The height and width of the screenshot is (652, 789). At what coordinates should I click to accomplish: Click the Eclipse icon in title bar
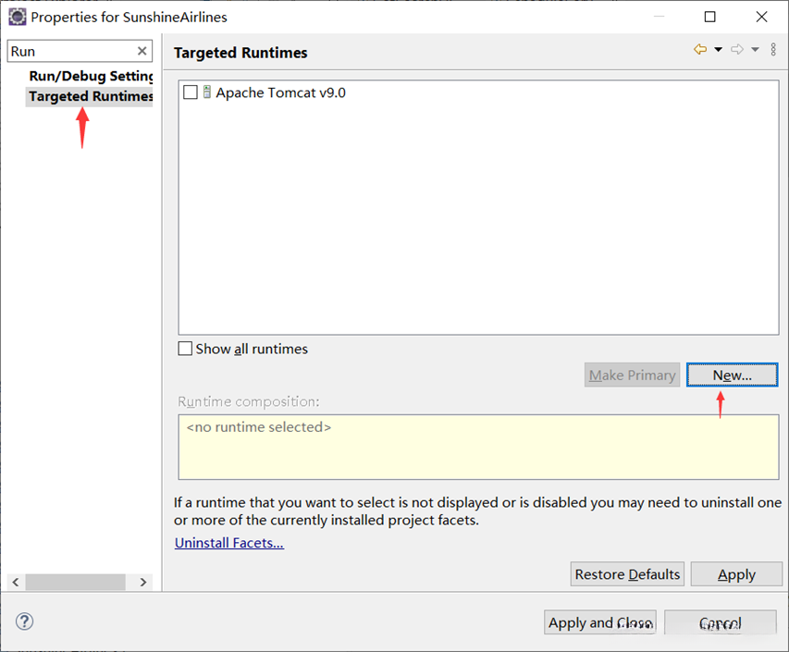coord(17,17)
